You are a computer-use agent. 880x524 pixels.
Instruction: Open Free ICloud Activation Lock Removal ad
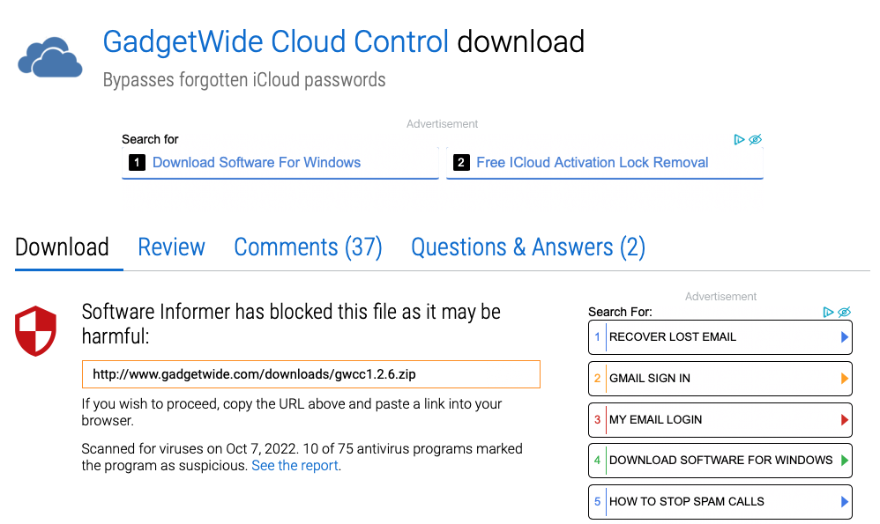tap(604, 163)
